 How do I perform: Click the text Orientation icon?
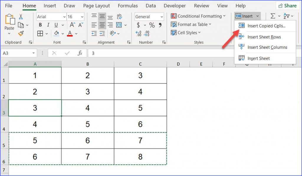click(113, 33)
